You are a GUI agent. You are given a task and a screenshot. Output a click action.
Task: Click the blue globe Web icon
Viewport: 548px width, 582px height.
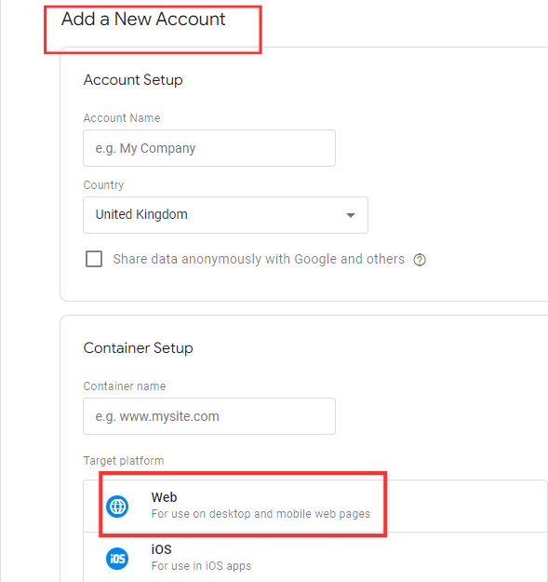pyautogui.click(x=117, y=507)
